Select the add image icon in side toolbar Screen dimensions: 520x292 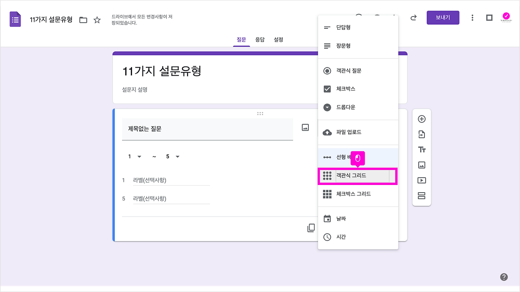pos(422,165)
